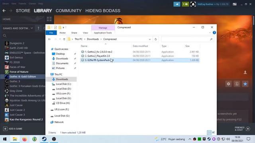This screenshot has height=143, width=255.
Task: Click Explorer search input field
Action: 185,39
